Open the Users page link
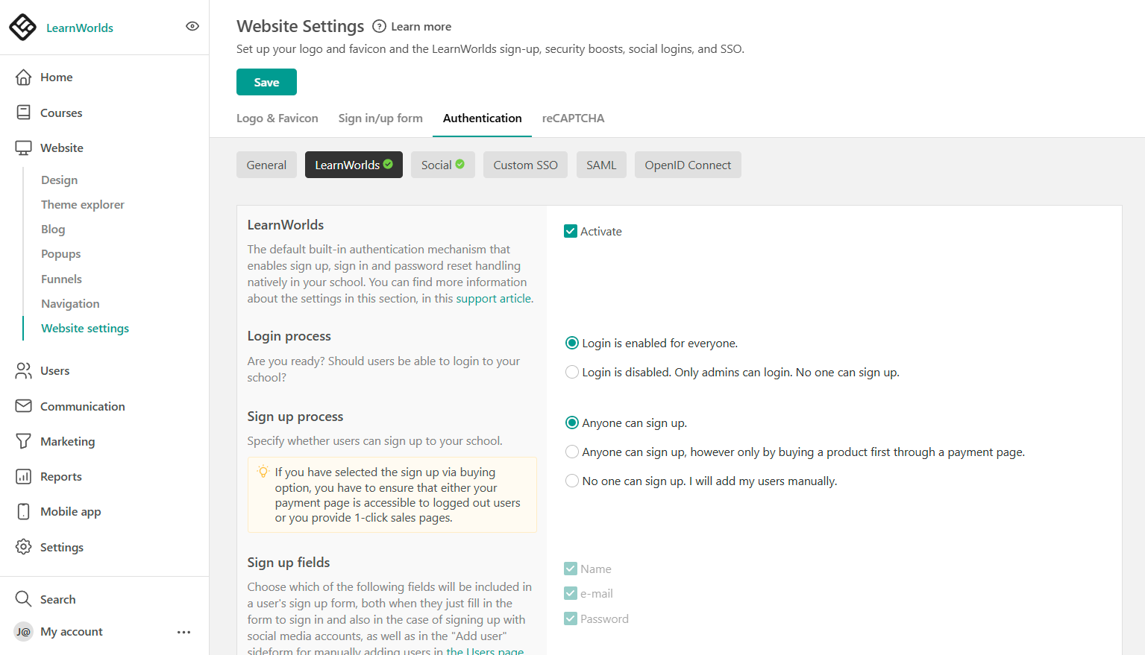The image size is (1145, 655). point(485,651)
